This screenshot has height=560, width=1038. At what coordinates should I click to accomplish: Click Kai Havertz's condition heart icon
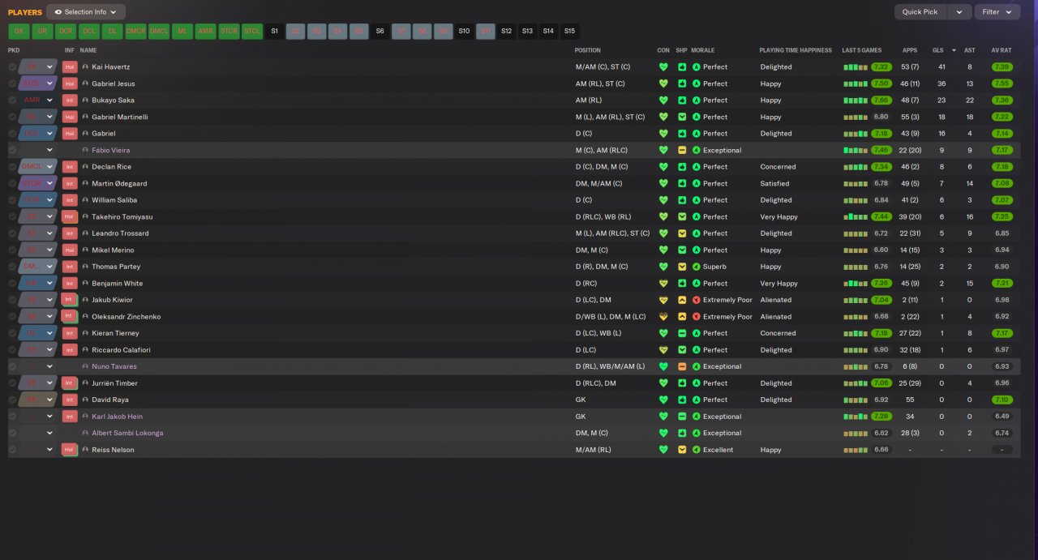[663, 67]
